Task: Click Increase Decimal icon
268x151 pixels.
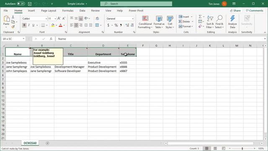Action: 127,25
